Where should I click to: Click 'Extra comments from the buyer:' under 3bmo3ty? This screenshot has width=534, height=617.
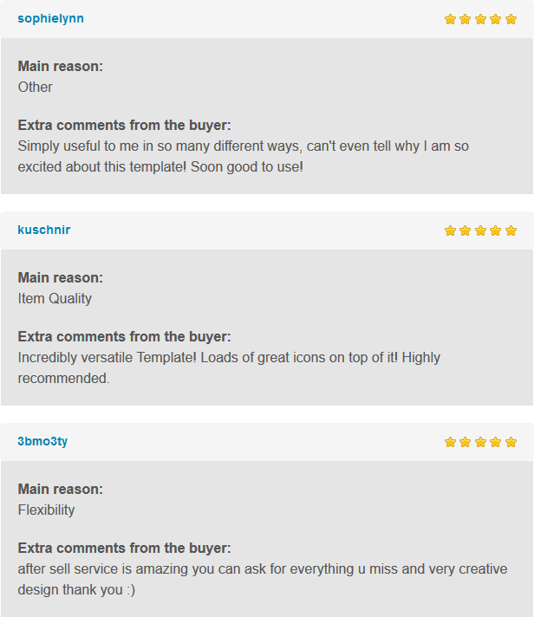124,549
